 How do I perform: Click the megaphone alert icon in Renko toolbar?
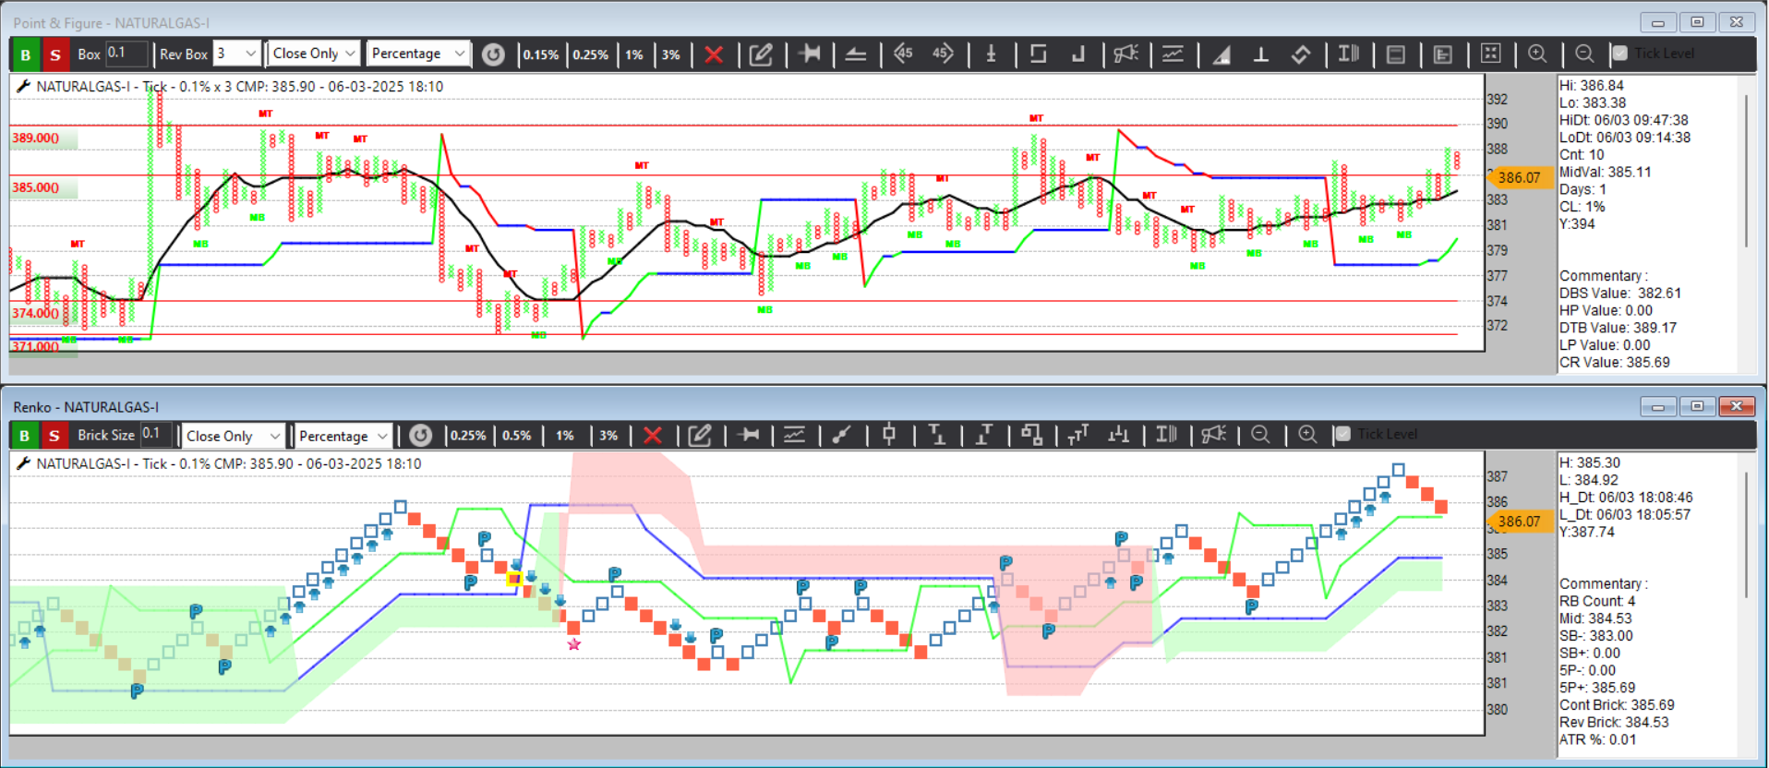tap(1213, 435)
